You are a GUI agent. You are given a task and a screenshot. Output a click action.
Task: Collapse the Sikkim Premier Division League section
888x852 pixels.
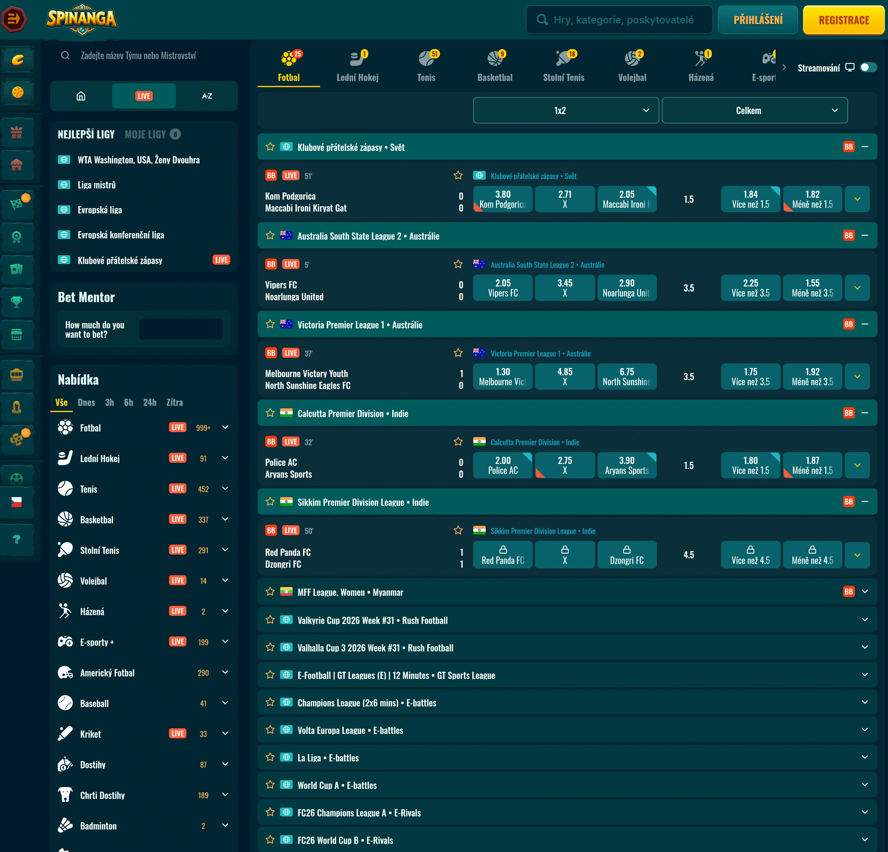[x=865, y=502]
